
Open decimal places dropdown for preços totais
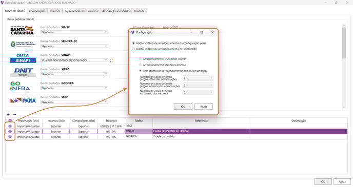[x=198, y=78]
